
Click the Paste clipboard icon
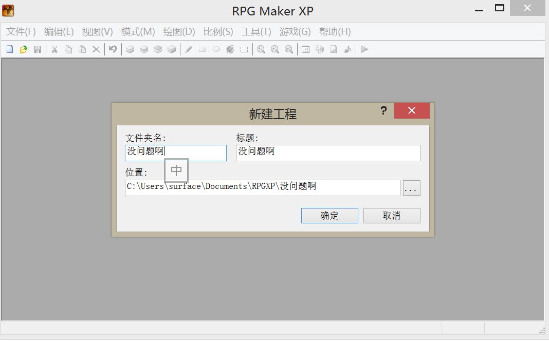pos(82,49)
